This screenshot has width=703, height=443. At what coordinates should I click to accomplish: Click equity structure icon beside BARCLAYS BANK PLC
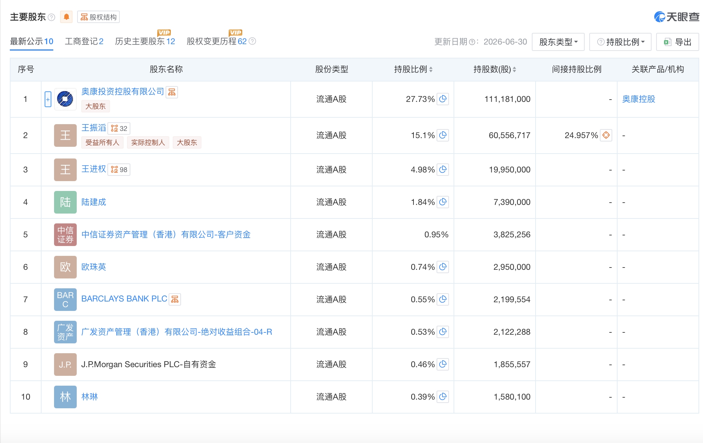click(175, 299)
